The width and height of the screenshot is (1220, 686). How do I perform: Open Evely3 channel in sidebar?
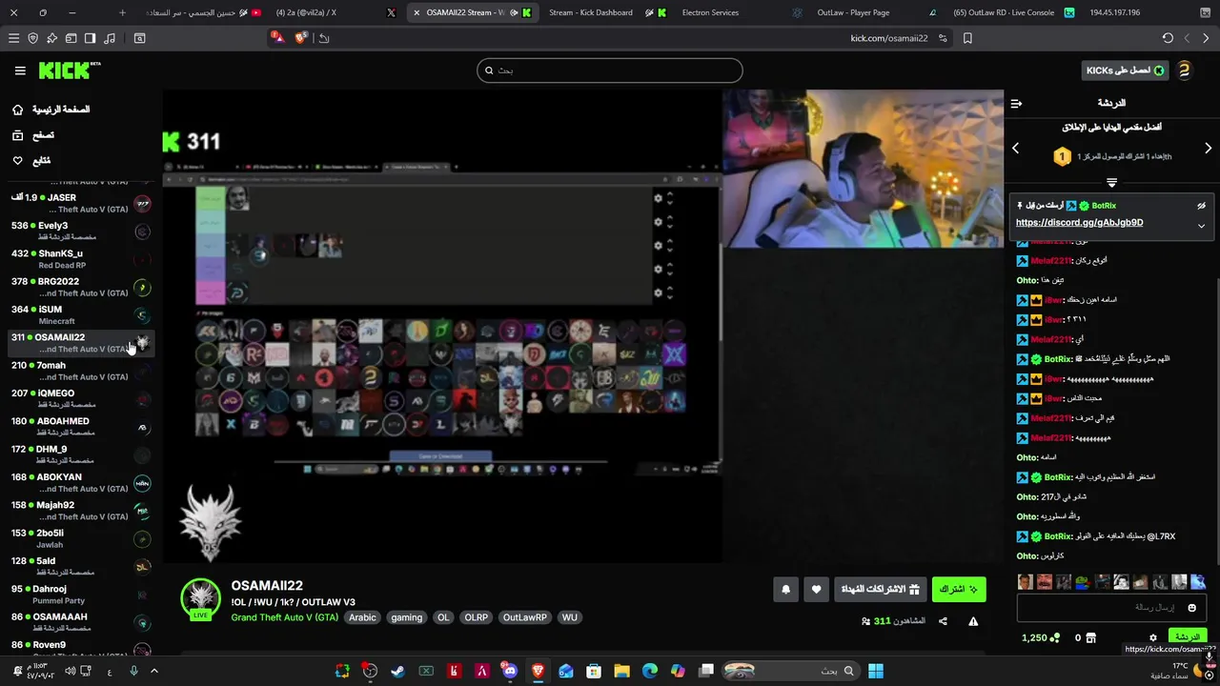tap(80, 231)
